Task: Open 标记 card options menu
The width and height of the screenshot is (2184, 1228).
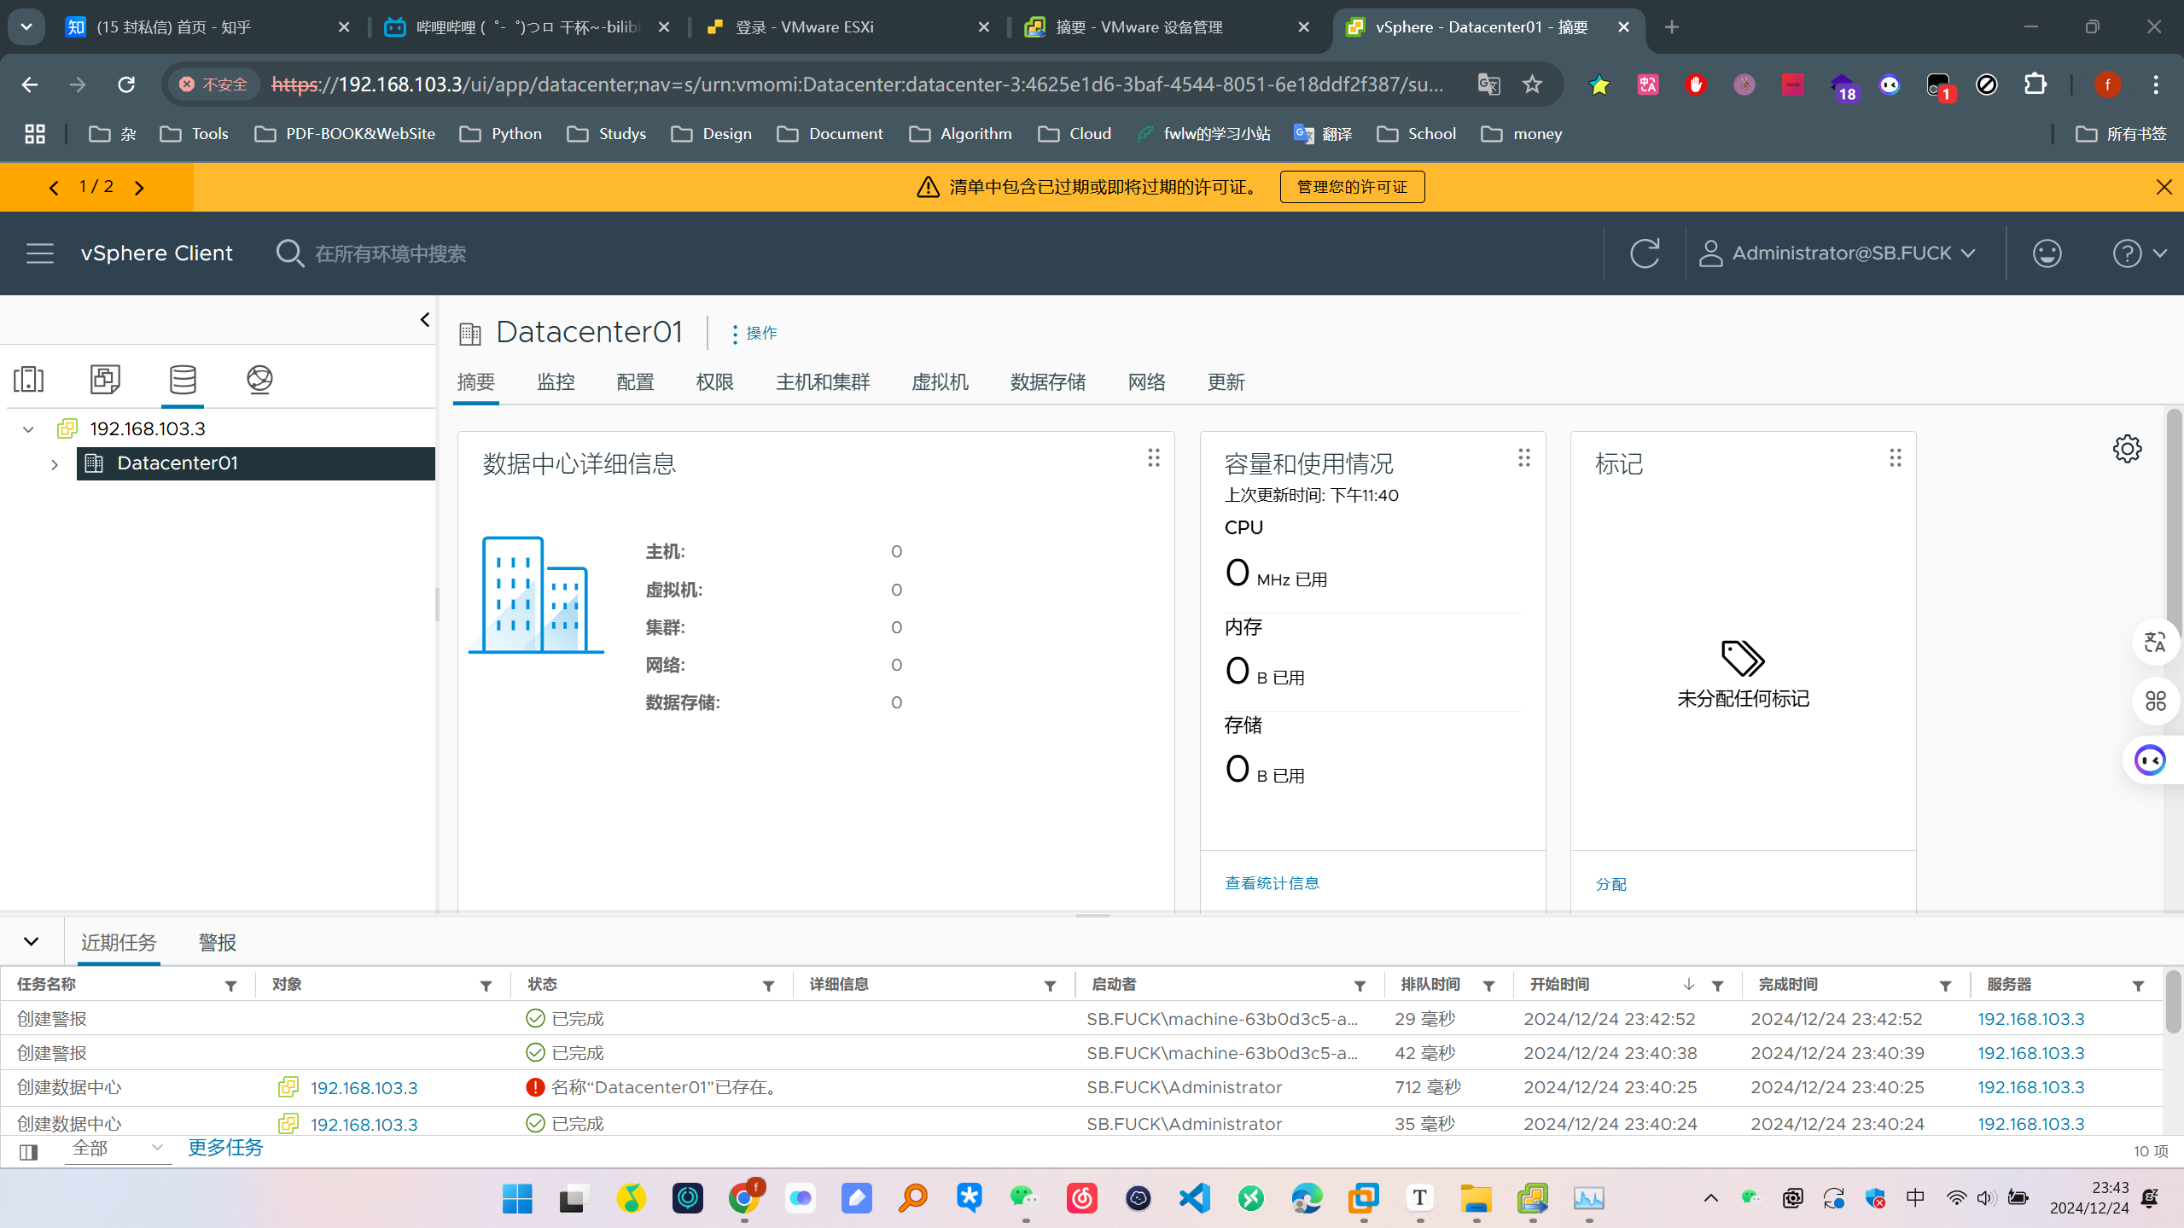Action: tap(1895, 458)
